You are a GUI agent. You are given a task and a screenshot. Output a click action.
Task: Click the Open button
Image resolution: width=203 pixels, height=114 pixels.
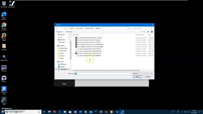(x=137, y=77)
